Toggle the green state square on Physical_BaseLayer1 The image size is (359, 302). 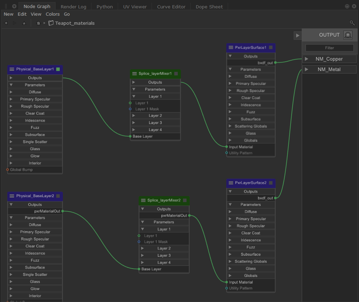(58, 69)
